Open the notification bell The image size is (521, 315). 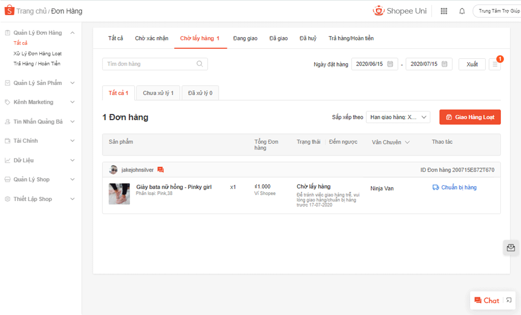pyautogui.click(x=462, y=11)
